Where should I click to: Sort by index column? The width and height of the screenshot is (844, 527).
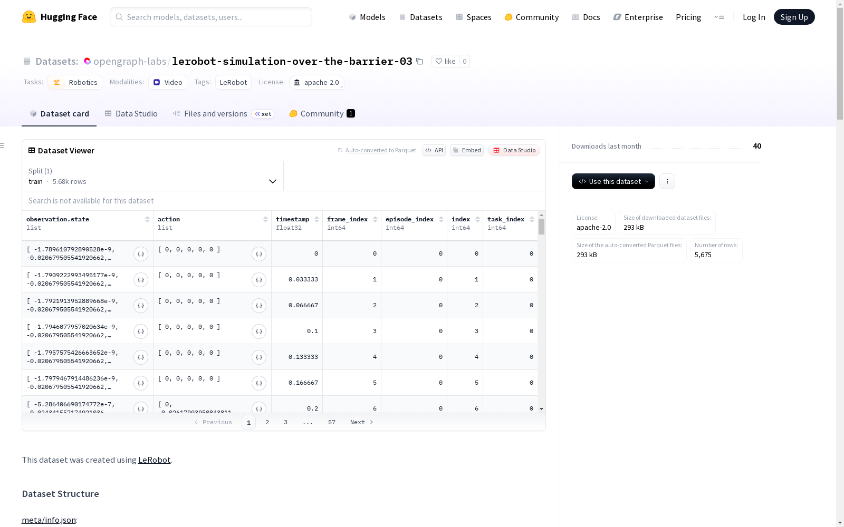[x=477, y=219]
